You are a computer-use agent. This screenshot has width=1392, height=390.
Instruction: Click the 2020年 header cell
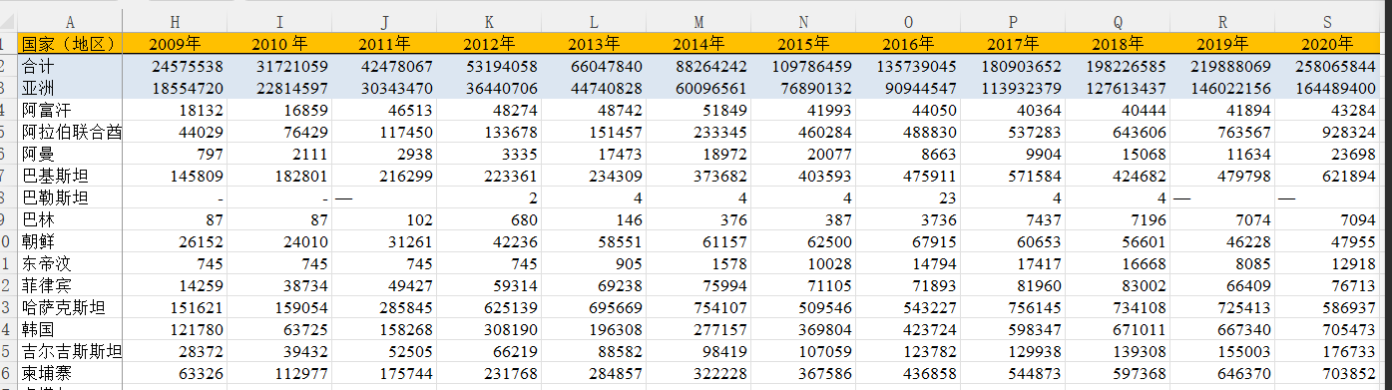pos(1328,44)
